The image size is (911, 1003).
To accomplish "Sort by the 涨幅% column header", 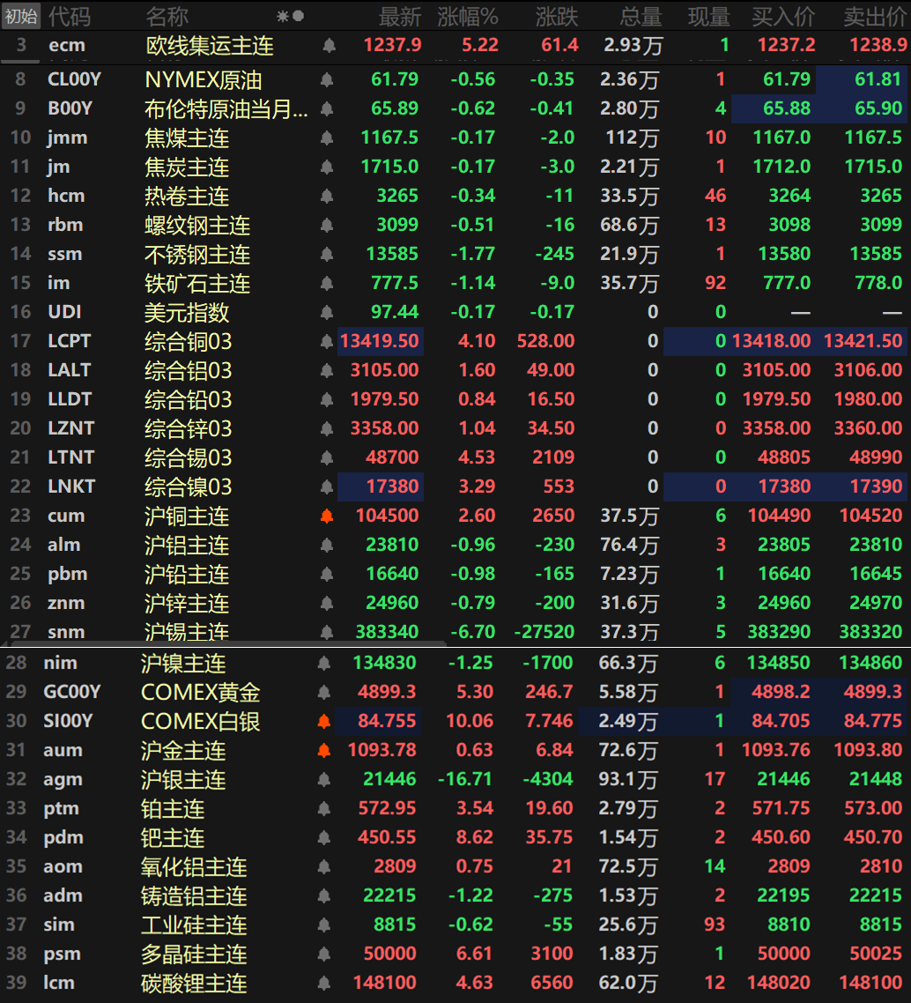I will point(467,16).
